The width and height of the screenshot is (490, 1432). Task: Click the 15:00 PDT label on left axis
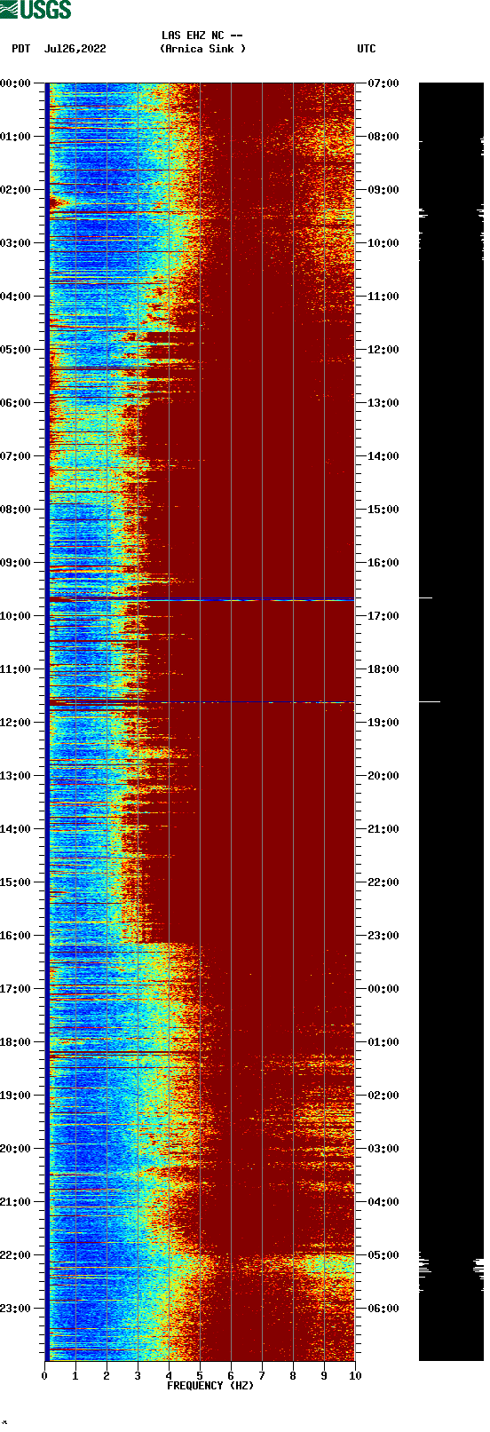(x=16, y=882)
